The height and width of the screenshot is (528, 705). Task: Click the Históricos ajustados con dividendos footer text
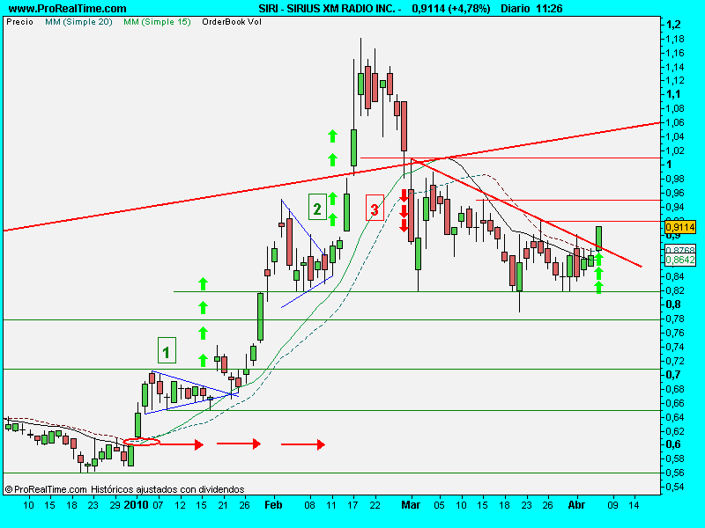(x=167, y=489)
